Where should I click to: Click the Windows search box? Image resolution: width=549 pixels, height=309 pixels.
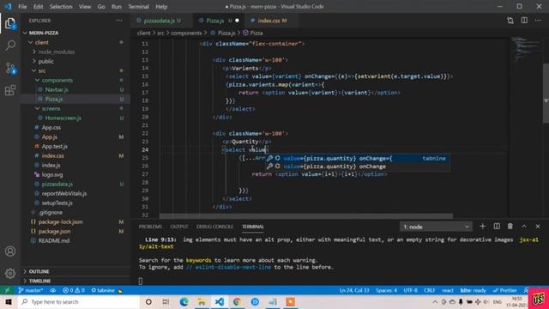79,301
